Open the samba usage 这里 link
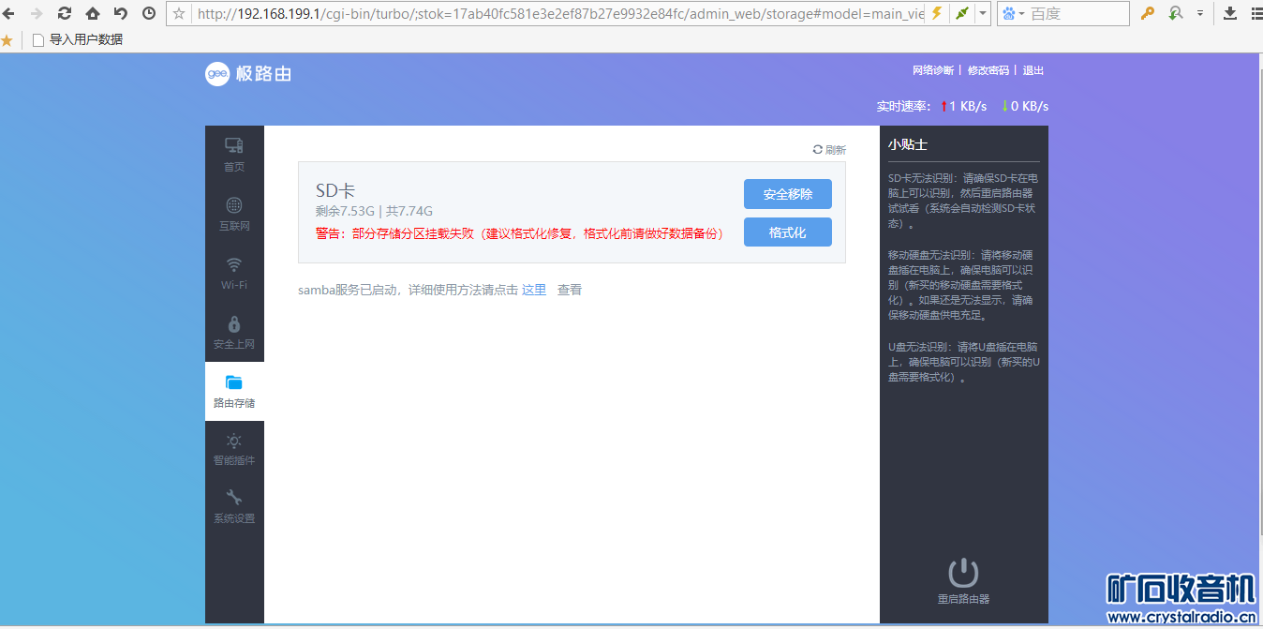Image resolution: width=1263 pixels, height=629 pixels. click(534, 291)
